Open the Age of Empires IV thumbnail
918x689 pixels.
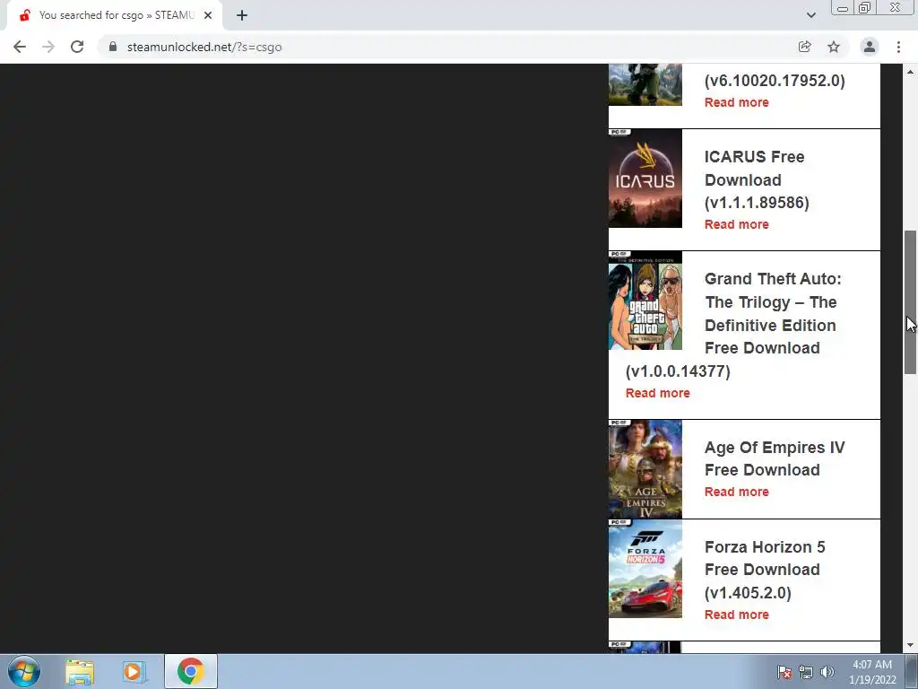645,468
